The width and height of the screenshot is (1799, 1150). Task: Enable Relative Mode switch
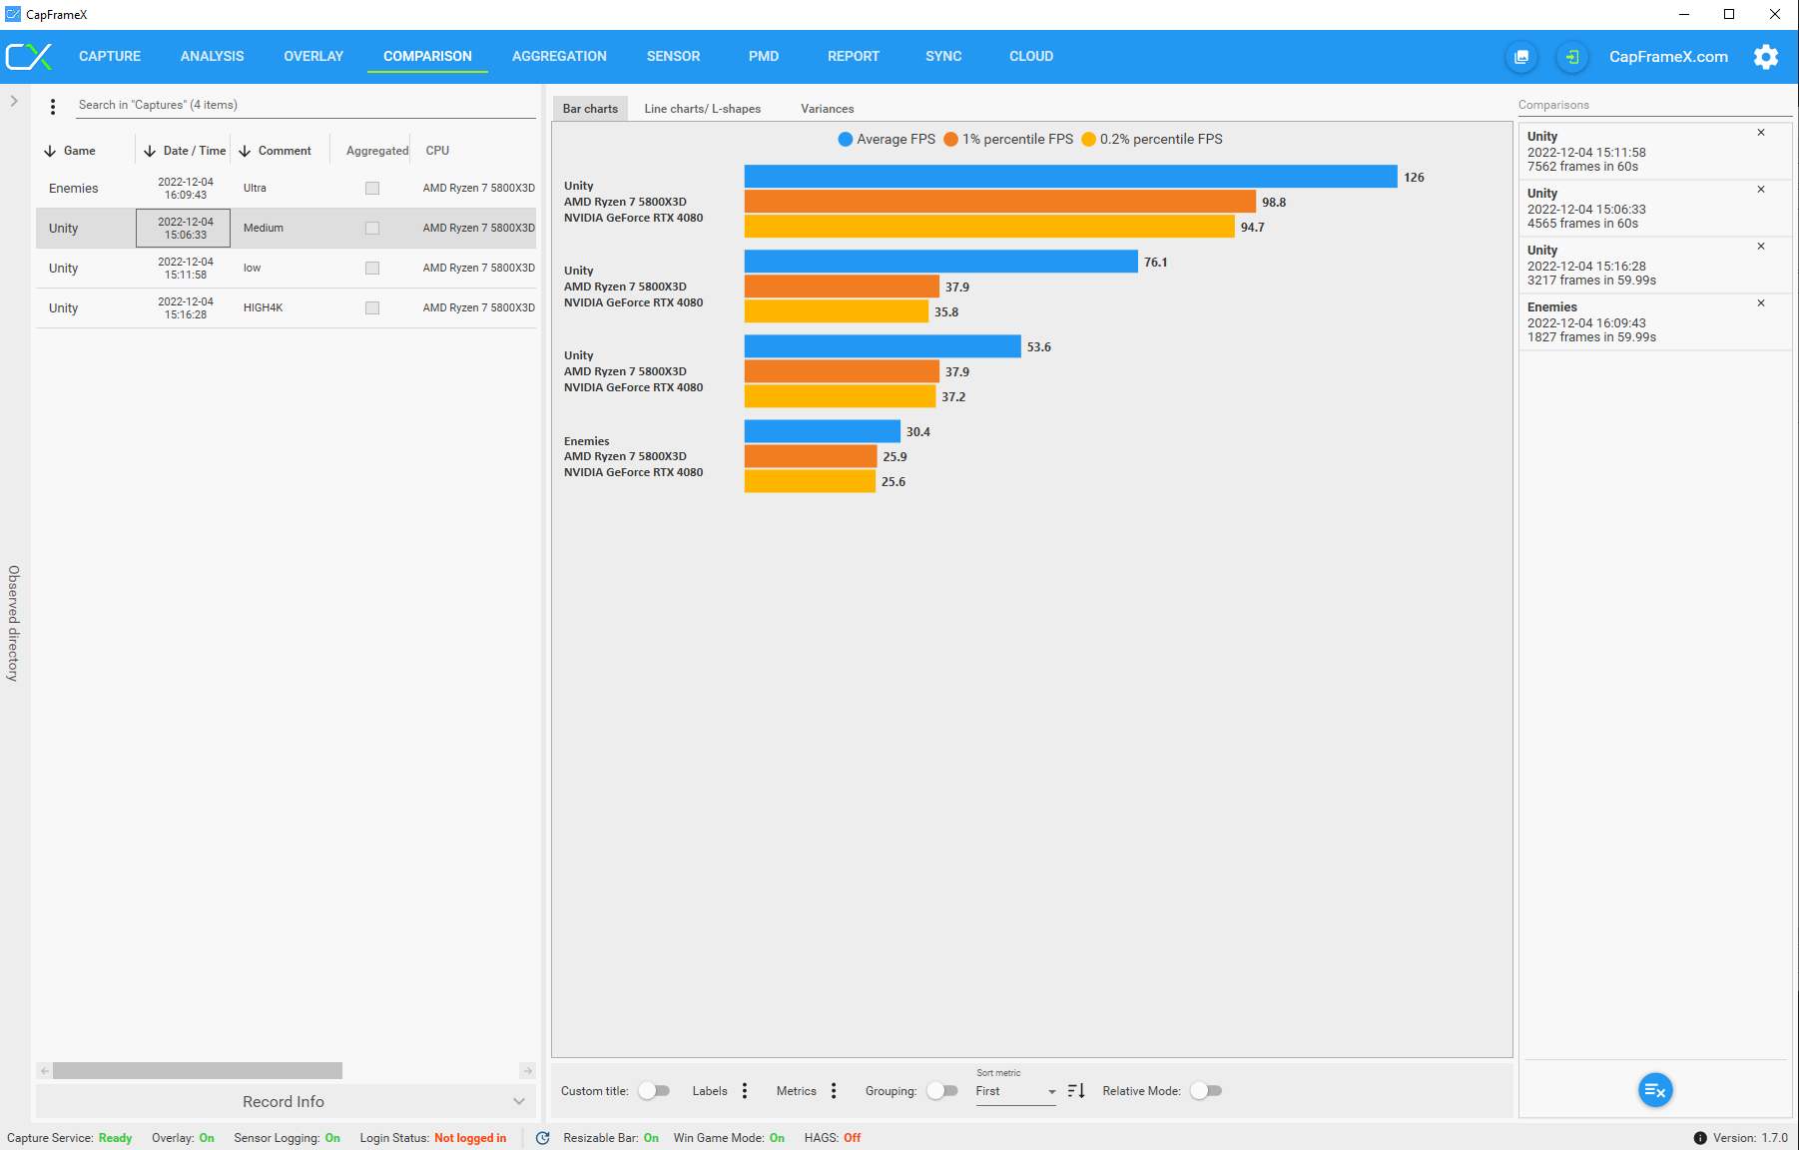click(x=1206, y=1091)
